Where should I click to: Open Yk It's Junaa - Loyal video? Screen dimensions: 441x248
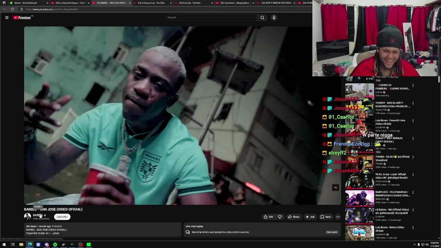click(391, 176)
